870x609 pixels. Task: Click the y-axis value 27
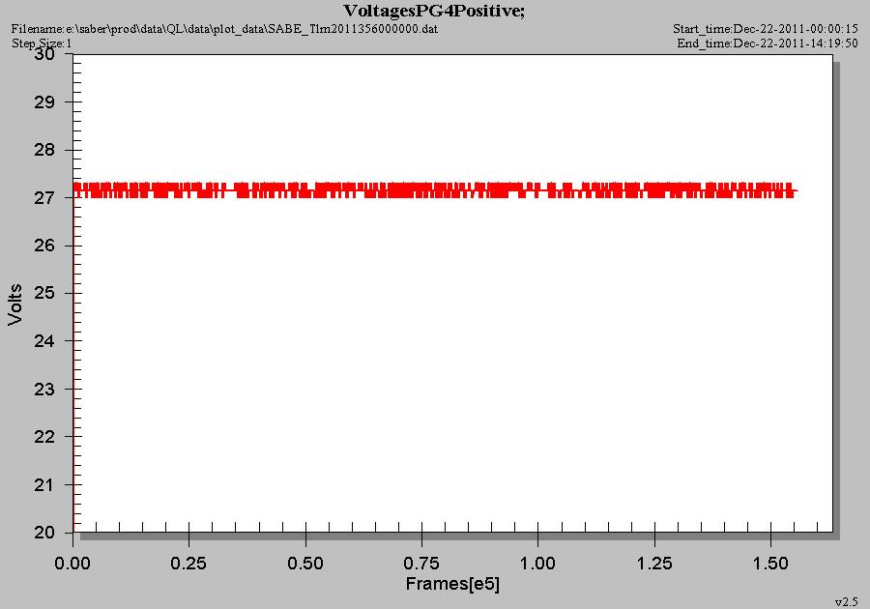44,197
